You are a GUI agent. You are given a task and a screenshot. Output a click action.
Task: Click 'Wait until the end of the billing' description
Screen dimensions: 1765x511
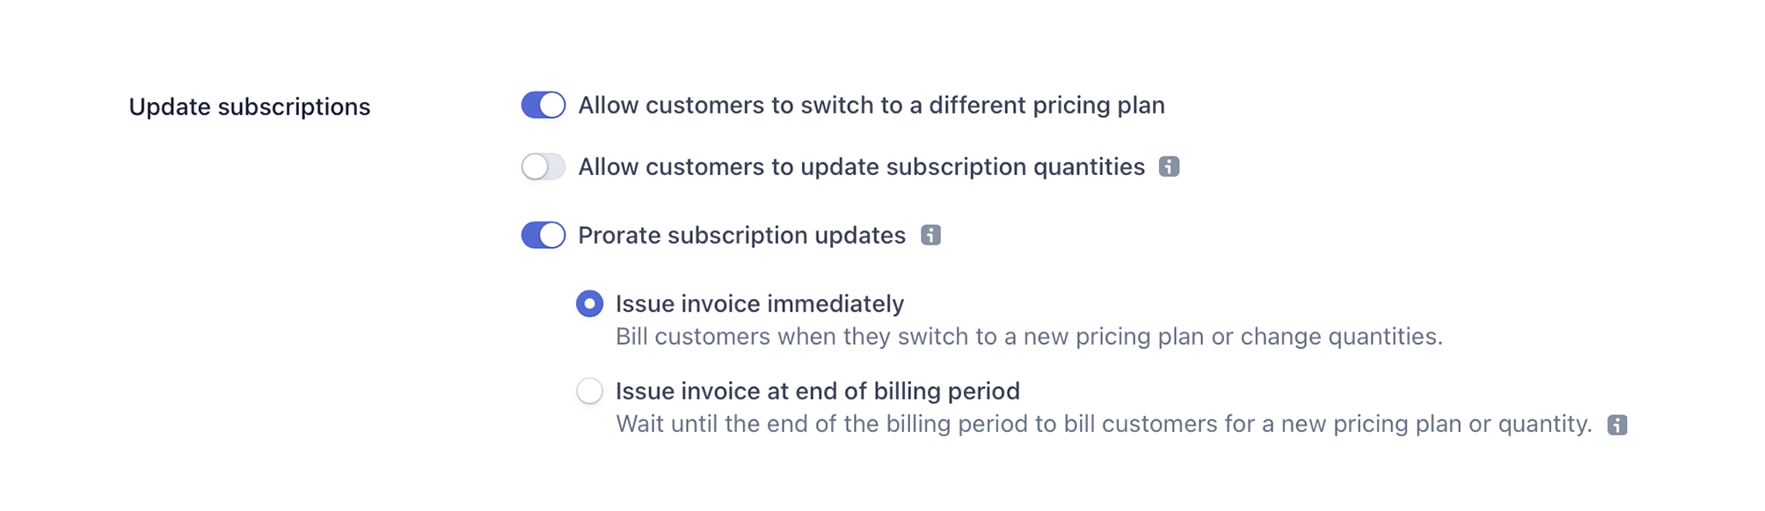click(x=1104, y=425)
